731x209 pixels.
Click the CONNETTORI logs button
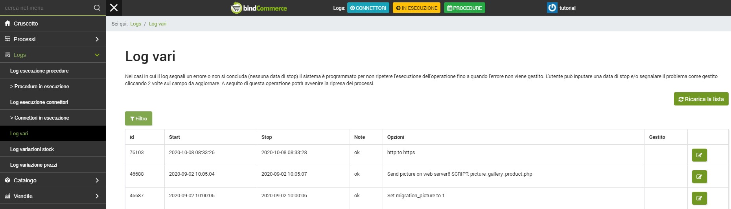[368, 8]
